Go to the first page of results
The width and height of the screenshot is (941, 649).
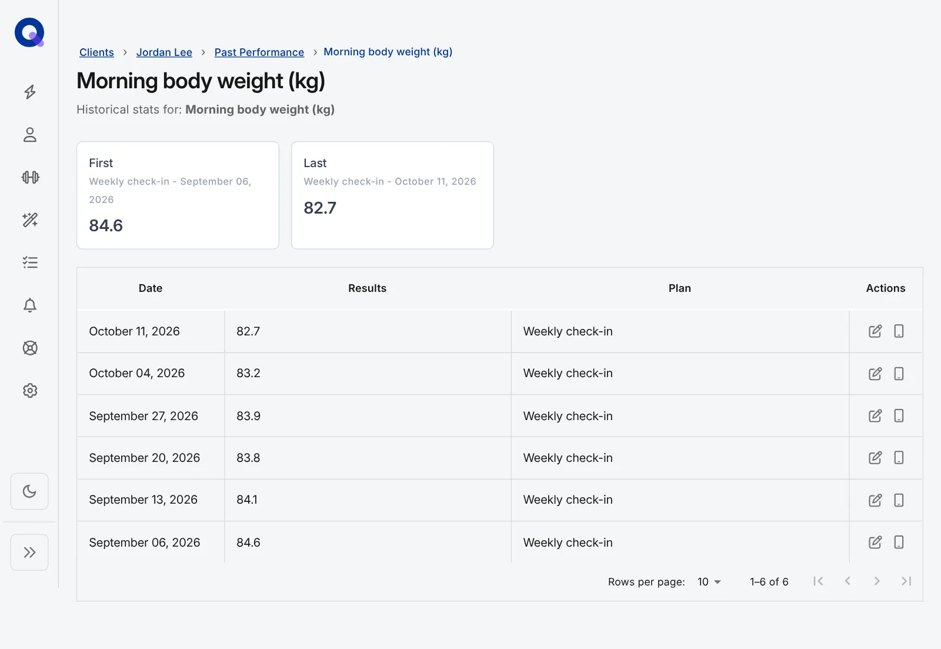818,581
